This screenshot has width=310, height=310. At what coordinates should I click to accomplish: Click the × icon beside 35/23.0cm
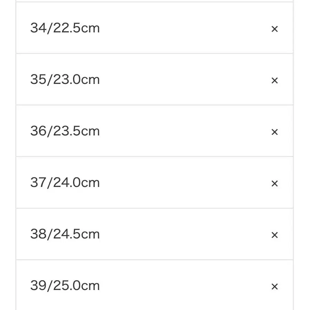click(275, 80)
